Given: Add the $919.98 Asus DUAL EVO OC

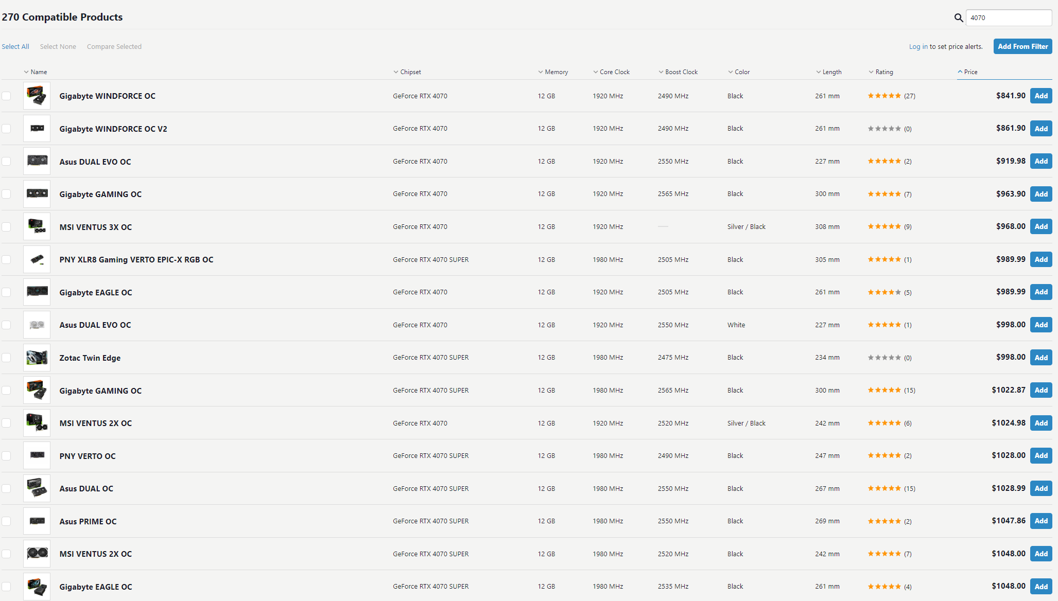Looking at the screenshot, I should [x=1040, y=162].
